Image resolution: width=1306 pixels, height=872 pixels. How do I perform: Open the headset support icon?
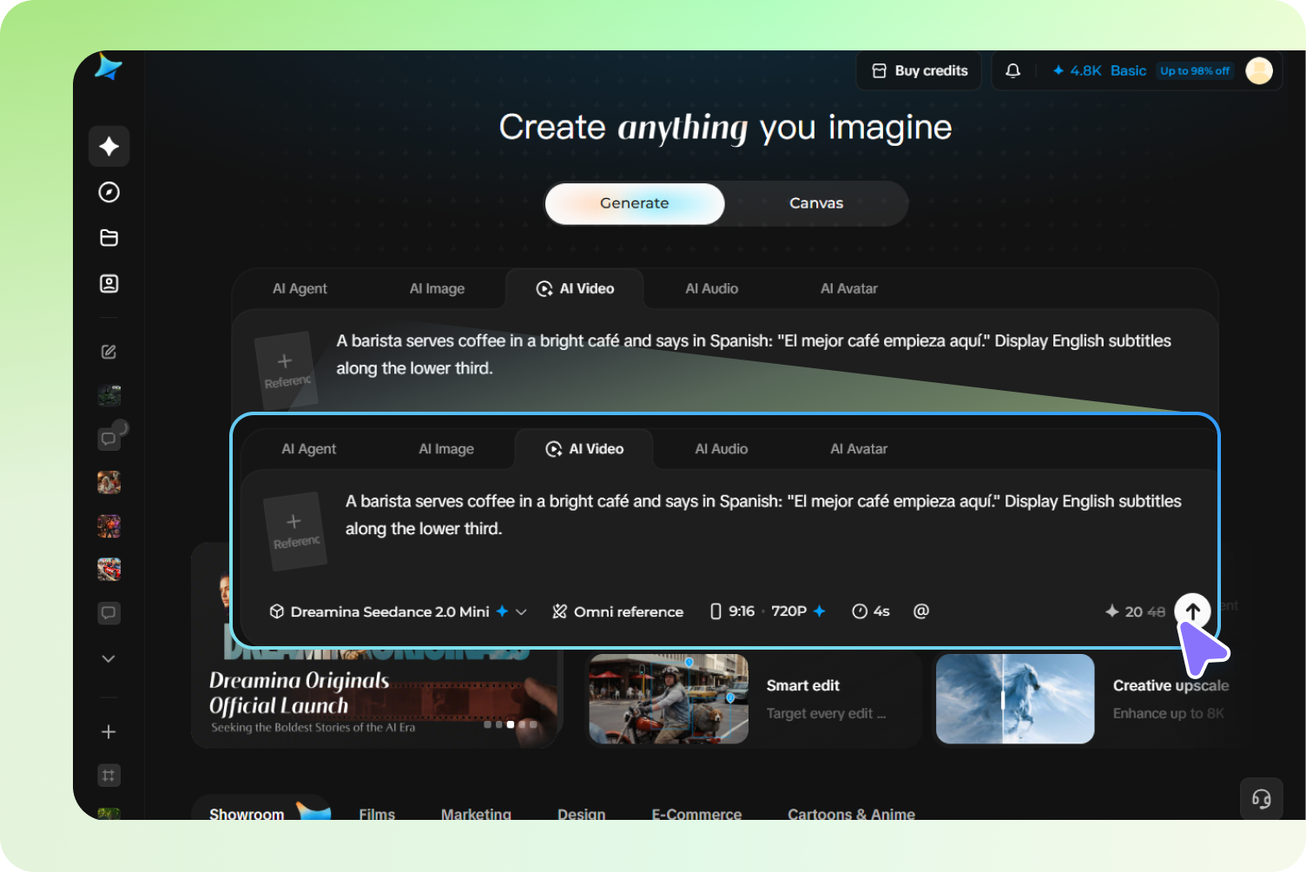coord(1262,799)
